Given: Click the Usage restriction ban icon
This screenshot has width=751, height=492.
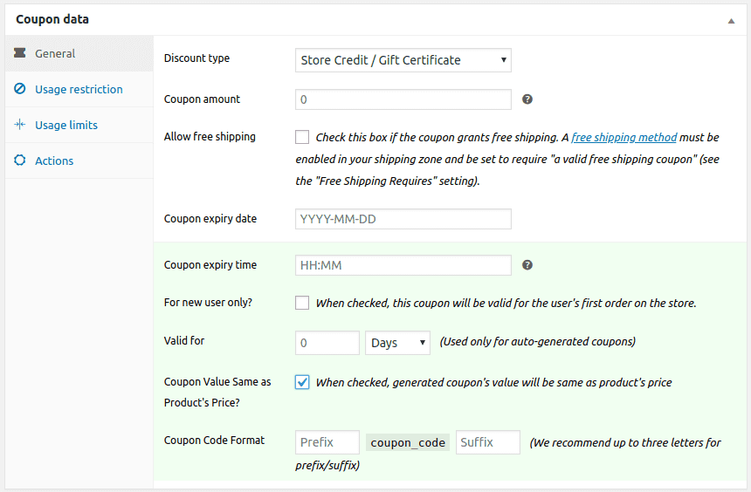Looking at the screenshot, I should click(19, 89).
